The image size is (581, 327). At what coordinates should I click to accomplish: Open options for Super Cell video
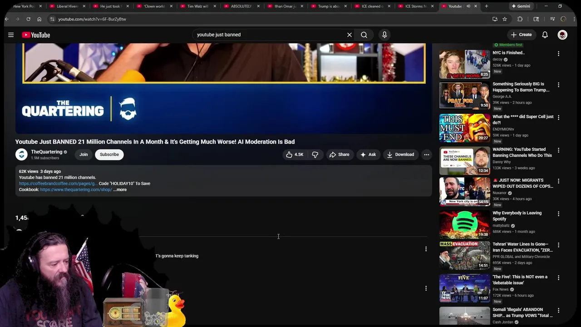click(558, 118)
